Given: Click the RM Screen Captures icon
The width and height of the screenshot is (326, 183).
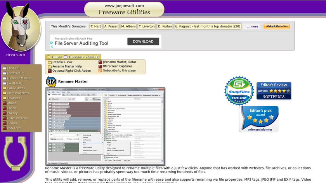Looking at the screenshot, I should [x=100, y=66].
